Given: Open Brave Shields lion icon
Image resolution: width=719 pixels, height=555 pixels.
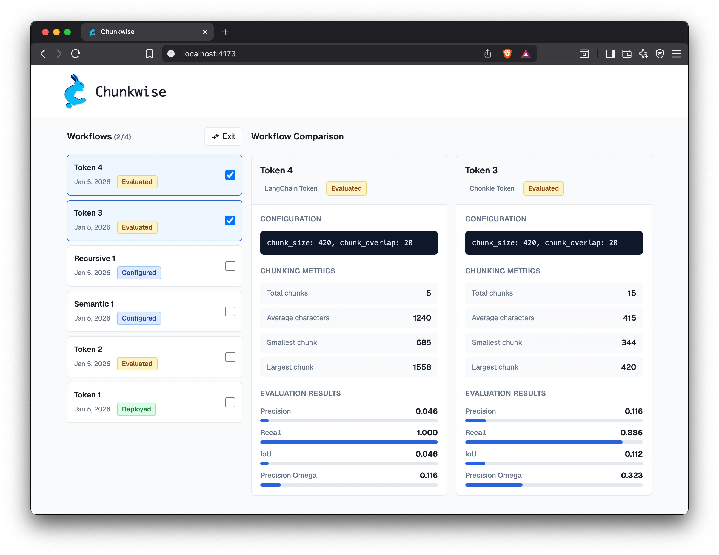Looking at the screenshot, I should 507,54.
